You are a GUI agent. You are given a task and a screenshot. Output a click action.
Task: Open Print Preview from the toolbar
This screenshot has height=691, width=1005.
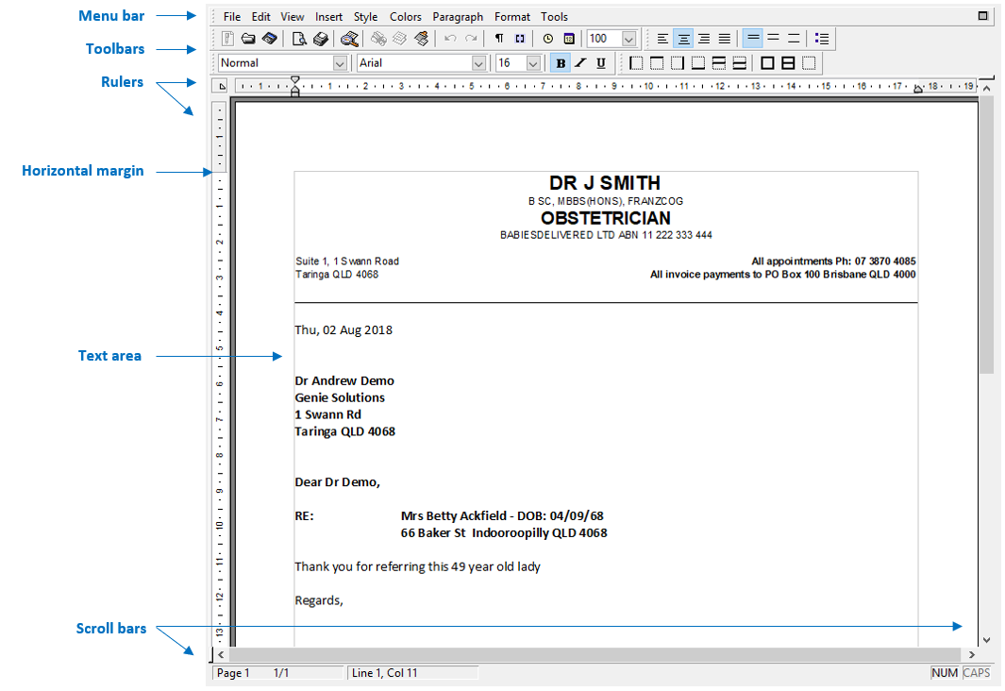pyautogui.click(x=298, y=39)
